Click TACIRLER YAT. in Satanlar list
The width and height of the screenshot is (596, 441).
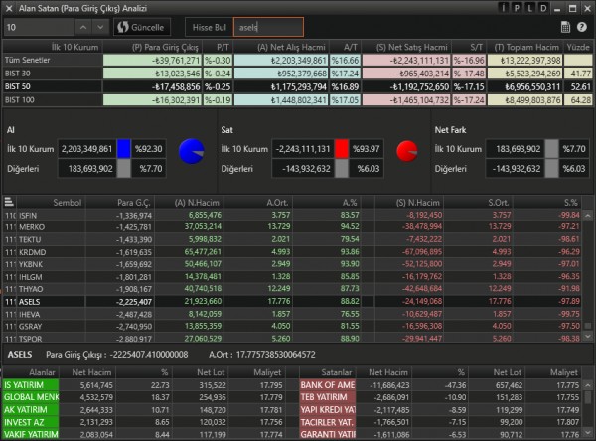[327, 422]
